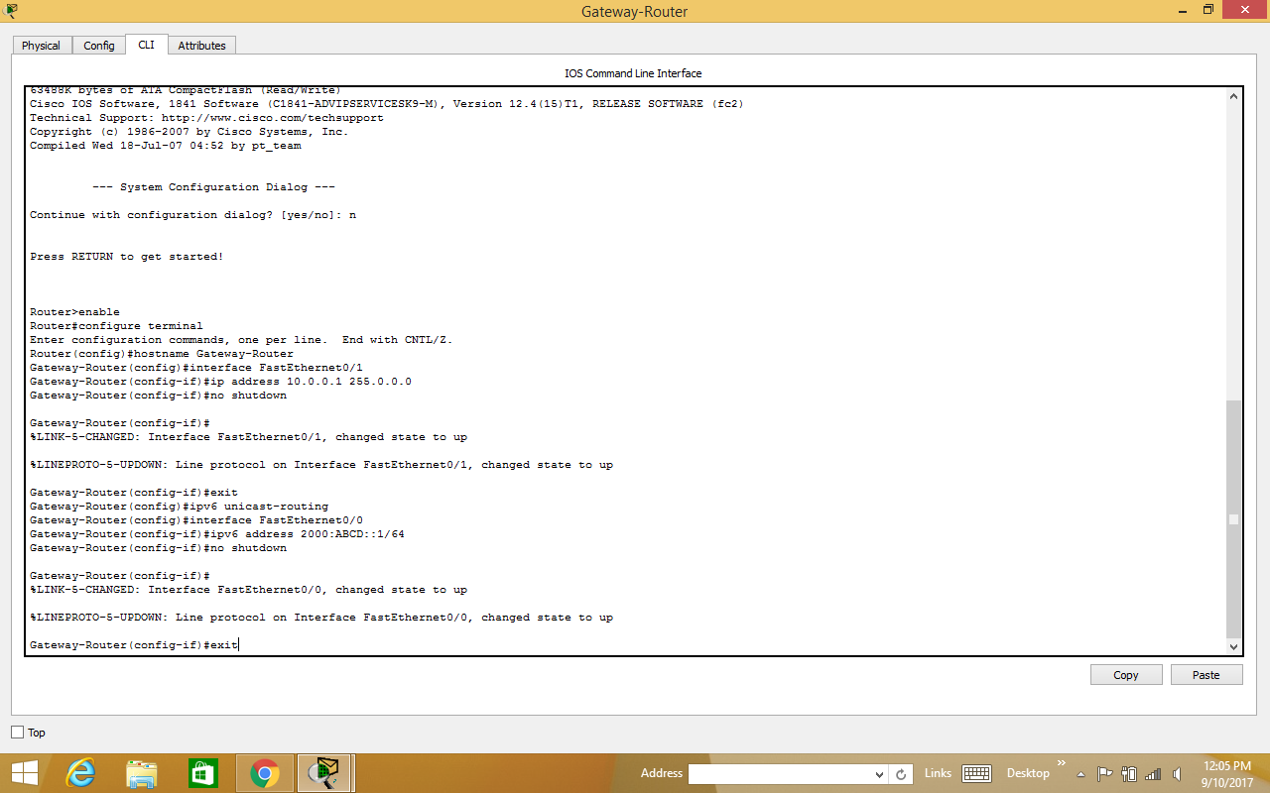Click the CLI vertical scrollbar thumb

[1233, 518]
